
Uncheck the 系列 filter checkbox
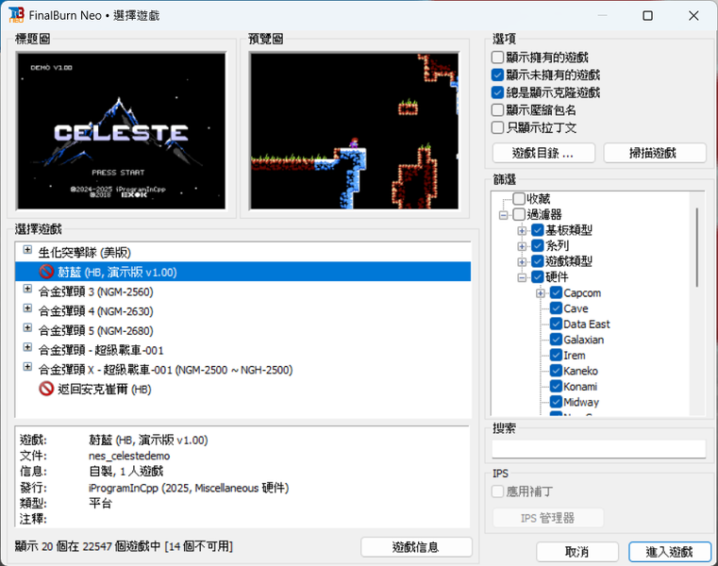[x=538, y=245]
